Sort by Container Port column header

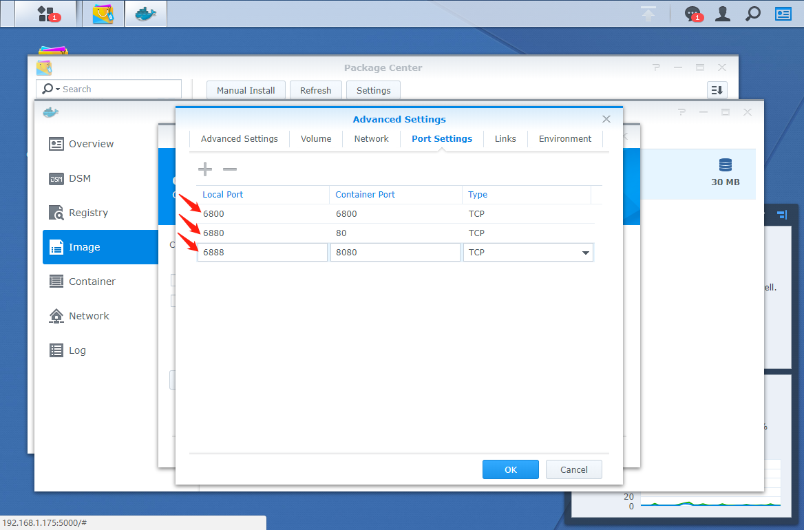(x=396, y=195)
